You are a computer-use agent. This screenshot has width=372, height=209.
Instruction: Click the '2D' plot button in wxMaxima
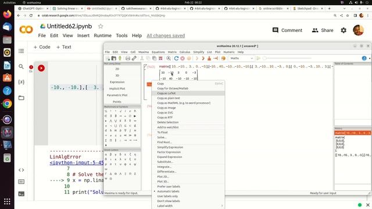click(117, 69)
